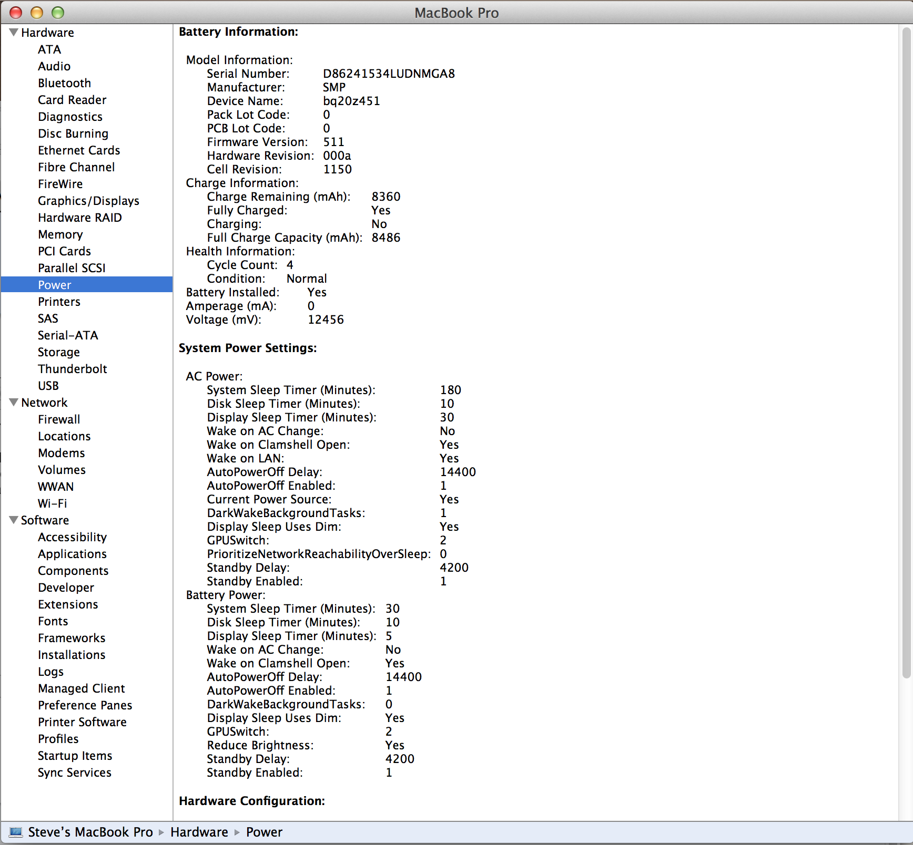913x845 pixels.
Task: Open the Bluetooth hardware section
Action: click(x=64, y=83)
